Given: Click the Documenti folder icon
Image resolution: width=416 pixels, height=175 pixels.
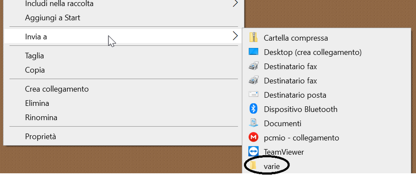Looking at the screenshot, I should (253, 123).
